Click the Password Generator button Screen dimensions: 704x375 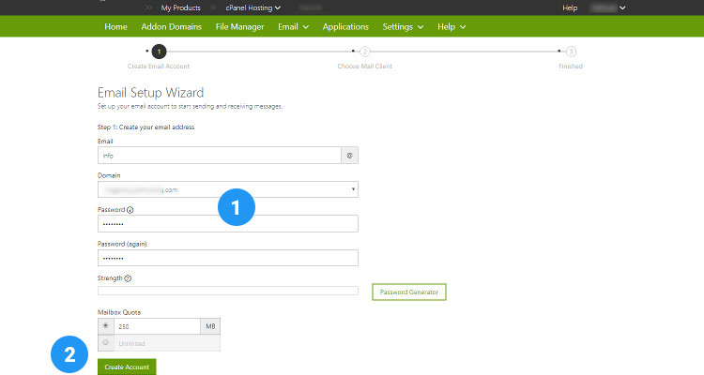point(409,292)
